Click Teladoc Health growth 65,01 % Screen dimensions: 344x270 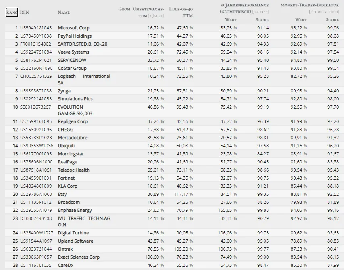pos(156,170)
